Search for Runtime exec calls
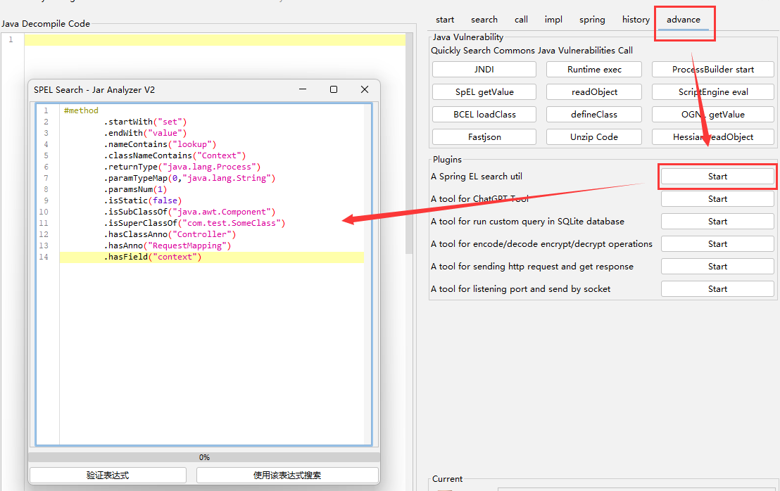 point(594,70)
